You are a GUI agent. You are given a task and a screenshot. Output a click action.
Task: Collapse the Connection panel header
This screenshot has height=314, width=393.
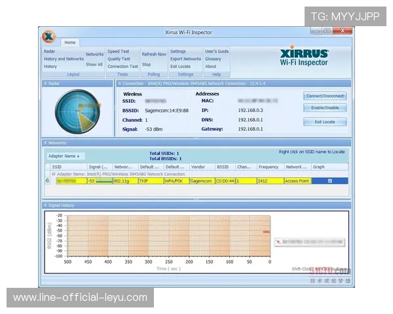pos(120,83)
